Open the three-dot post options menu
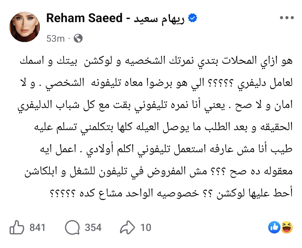Viewport: 302px width, 248px height. (287, 18)
